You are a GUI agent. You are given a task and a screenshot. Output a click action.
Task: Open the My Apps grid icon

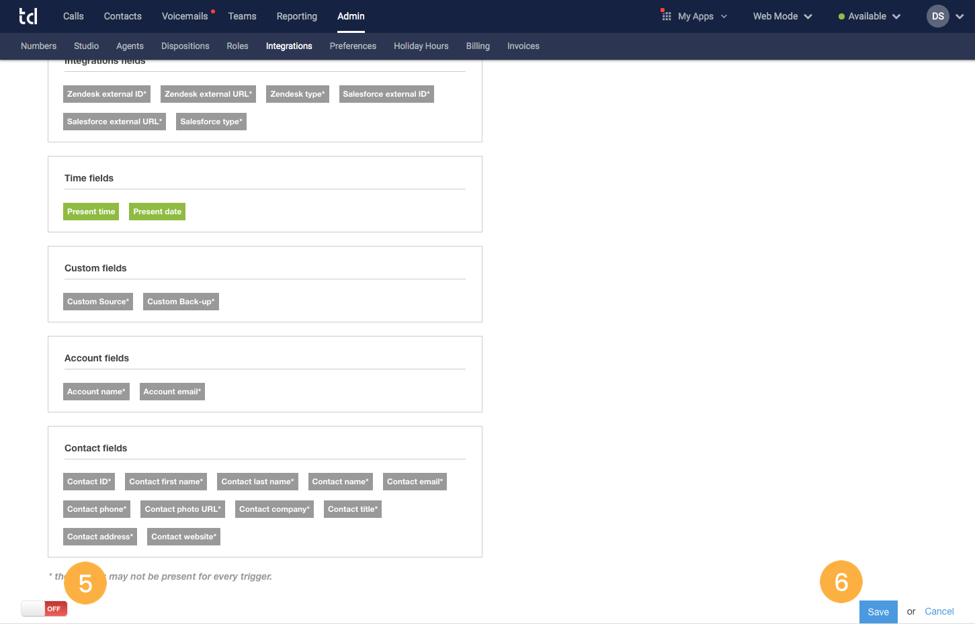click(666, 15)
